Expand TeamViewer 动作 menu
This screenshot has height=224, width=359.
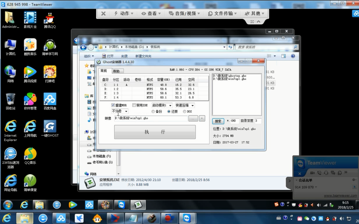(124, 13)
